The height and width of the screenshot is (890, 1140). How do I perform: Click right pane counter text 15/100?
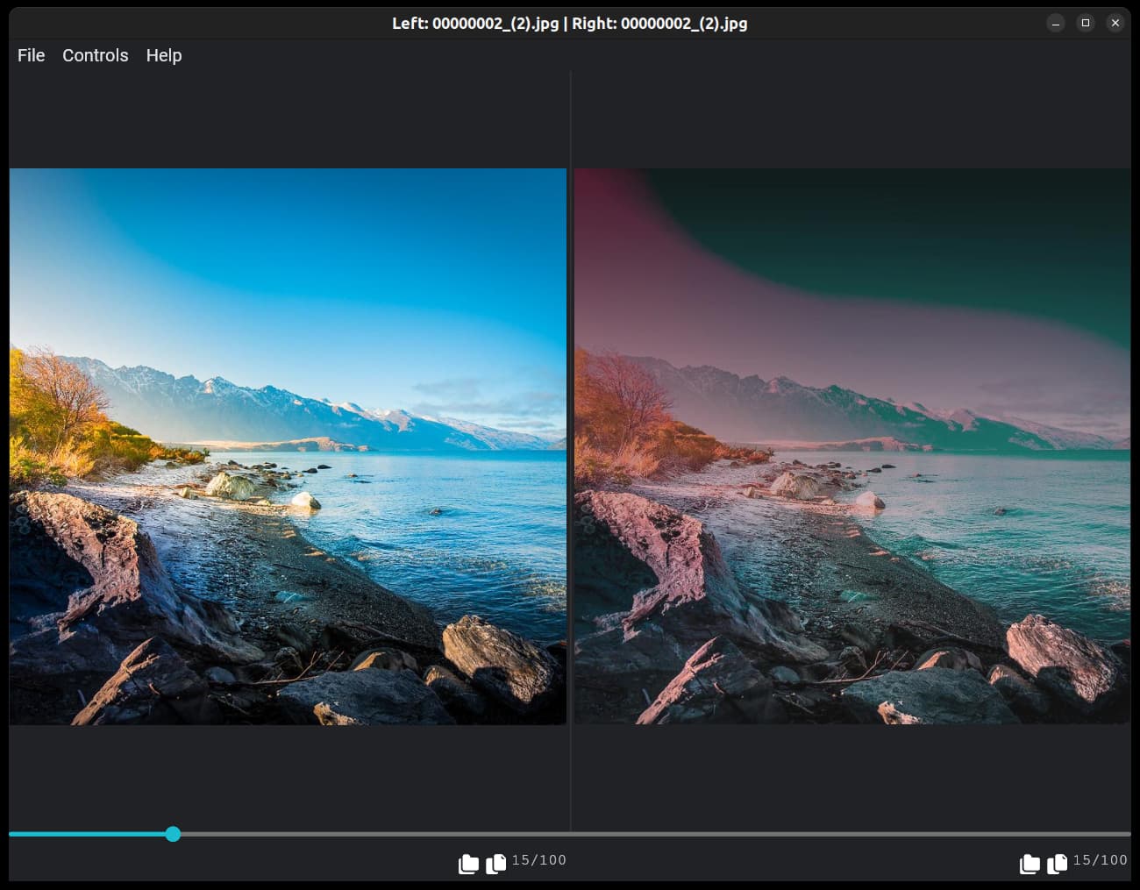[x=1101, y=860]
